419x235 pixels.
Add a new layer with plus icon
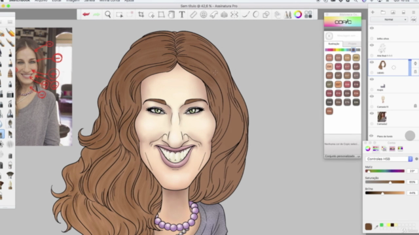click(x=373, y=12)
